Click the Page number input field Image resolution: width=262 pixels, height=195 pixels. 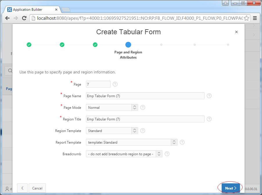98,84
